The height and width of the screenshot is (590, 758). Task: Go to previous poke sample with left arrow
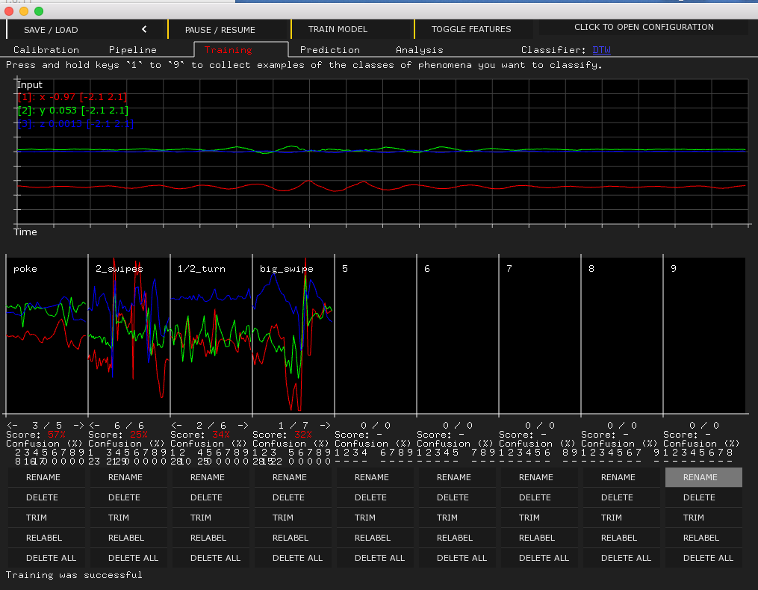11,425
